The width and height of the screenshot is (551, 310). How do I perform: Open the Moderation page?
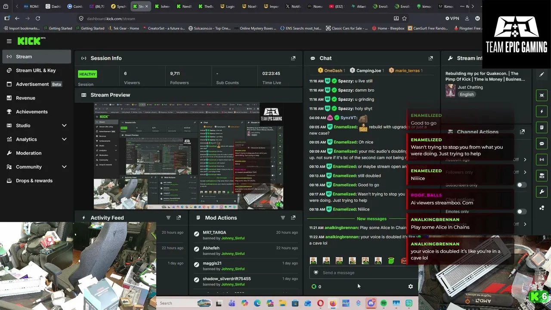point(37,153)
